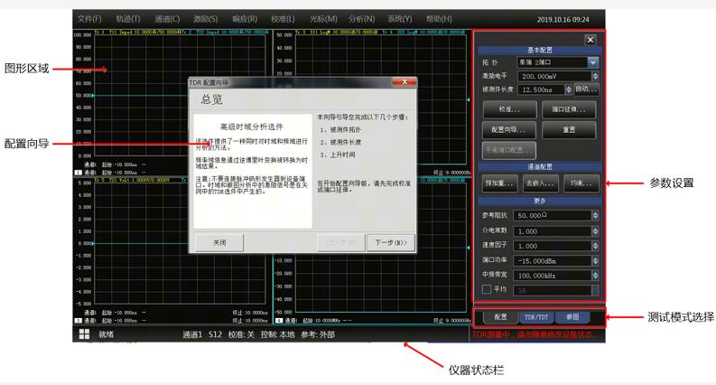The width and height of the screenshot is (716, 385).
Task: Switch to the 配置 tab
Action: [500, 316]
